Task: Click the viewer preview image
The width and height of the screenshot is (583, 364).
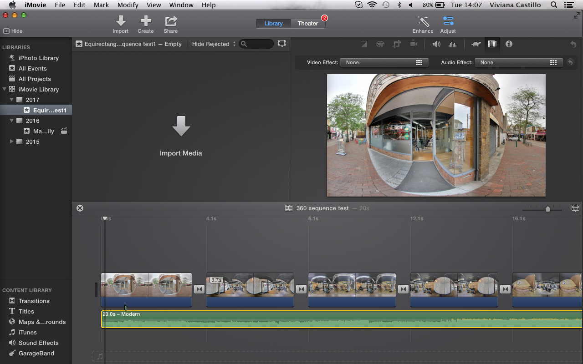Action: tap(436, 135)
